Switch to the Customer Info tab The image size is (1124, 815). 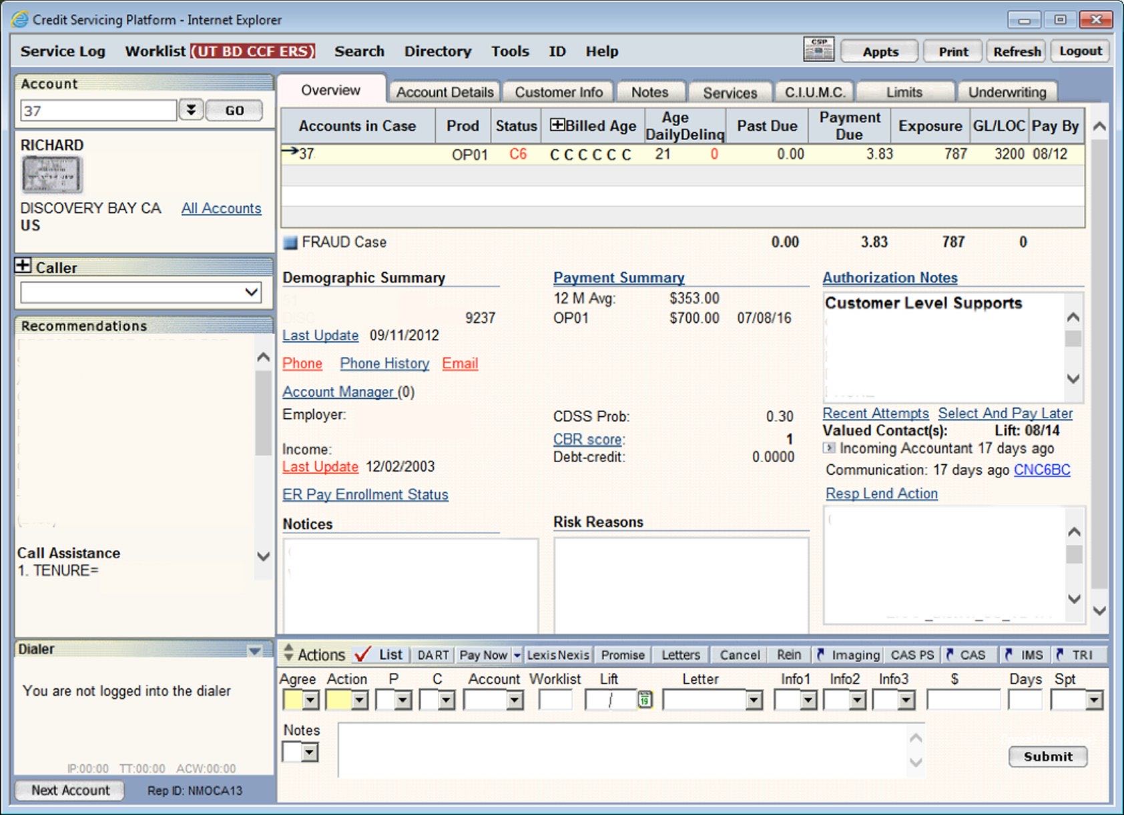[559, 92]
